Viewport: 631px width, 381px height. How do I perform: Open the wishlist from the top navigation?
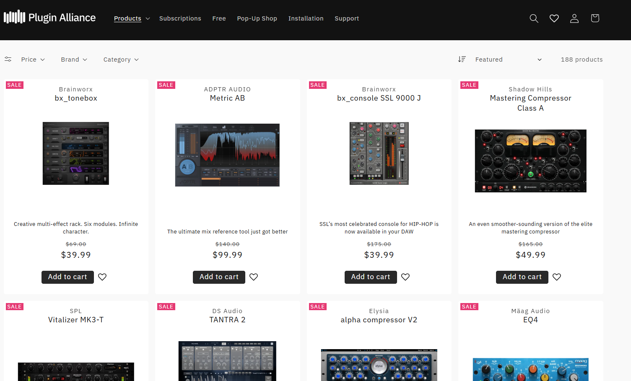click(554, 18)
